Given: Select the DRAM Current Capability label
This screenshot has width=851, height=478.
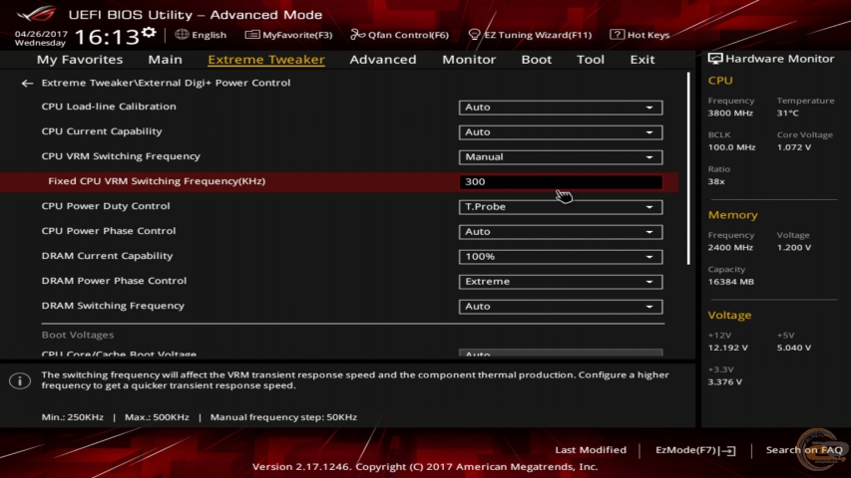Looking at the screenshot, I should pos(107,256).
